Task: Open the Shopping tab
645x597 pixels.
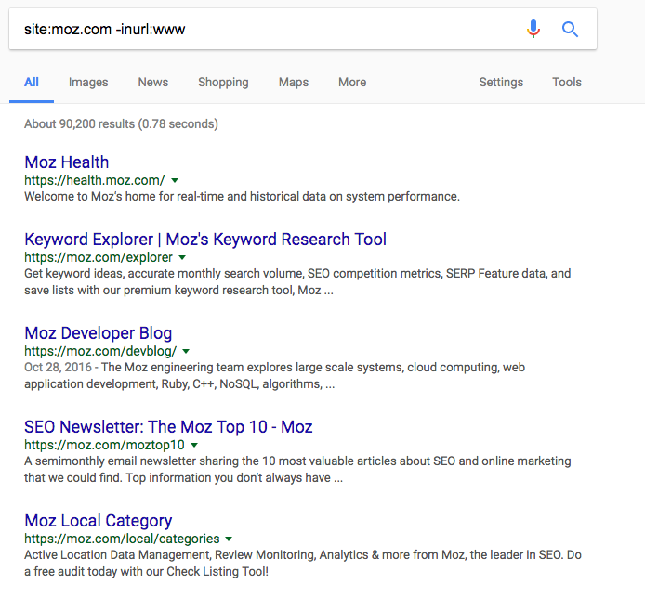Action: point(223,83)
